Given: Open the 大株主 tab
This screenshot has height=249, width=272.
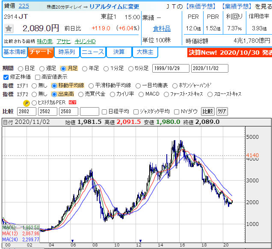Looking at the screenshot, I should point(145,52).
